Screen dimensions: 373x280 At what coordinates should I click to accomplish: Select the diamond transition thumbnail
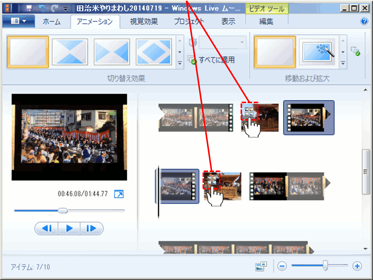[154, 52]
